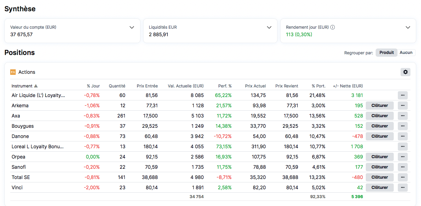The image size is (421, 206).
Task: Expand the Rendement jour card
Action: coord(408,27)
